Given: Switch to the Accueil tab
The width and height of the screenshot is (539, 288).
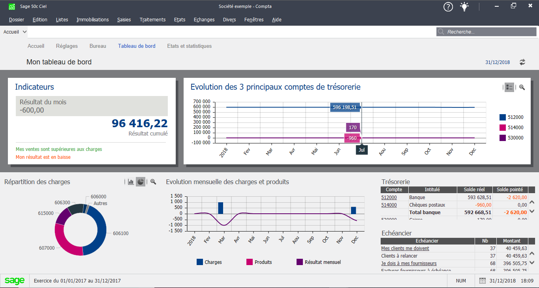Looking at the screenshot, I should click(36, 46).
